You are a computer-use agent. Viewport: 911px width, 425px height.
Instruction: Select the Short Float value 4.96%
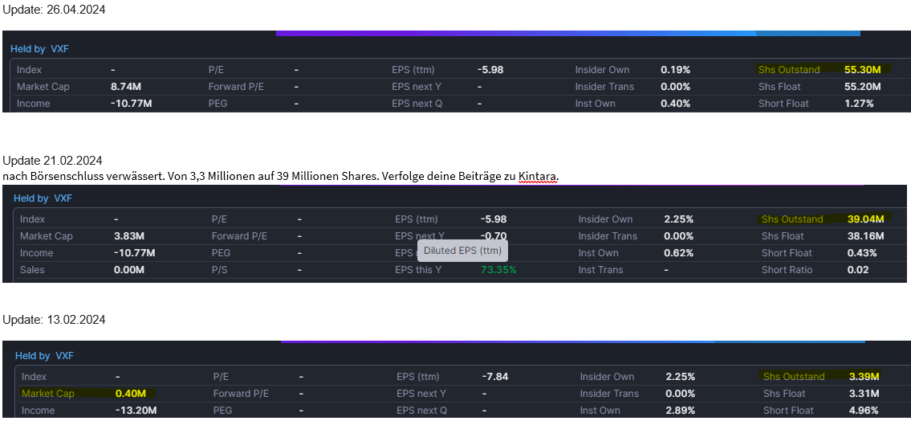[x=864, y=411]
